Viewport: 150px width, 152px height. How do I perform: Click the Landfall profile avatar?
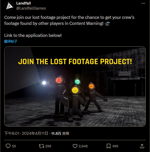[9, 6]
